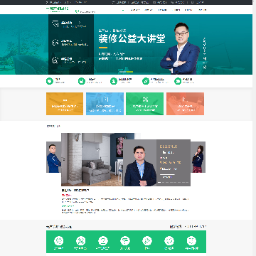Click the white button in designer info card

168,177
